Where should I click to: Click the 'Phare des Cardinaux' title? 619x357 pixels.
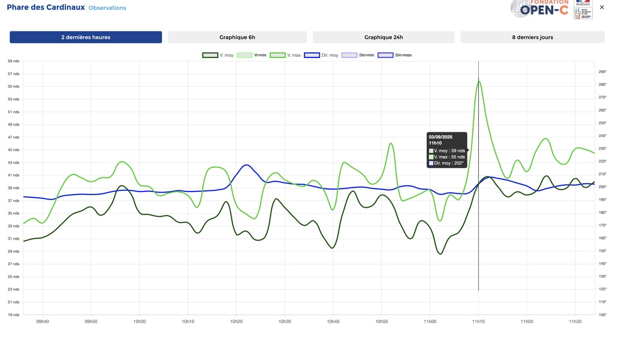pos(46,7)
